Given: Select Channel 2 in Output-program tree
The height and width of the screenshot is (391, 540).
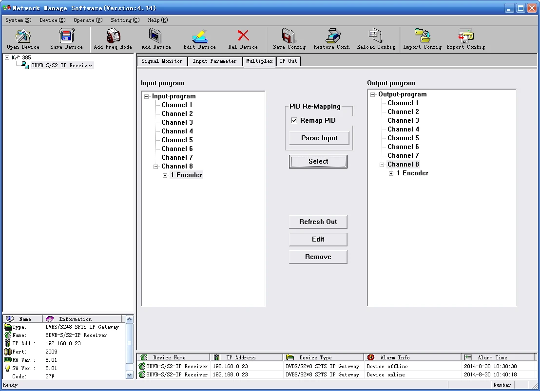Looking at the screenshot, I should (x=403, y=112).
